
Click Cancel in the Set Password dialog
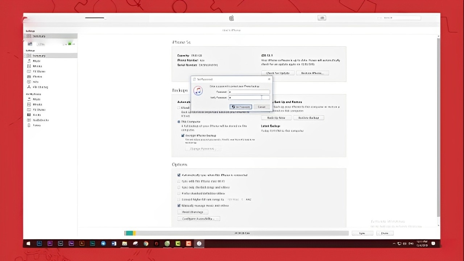pos(262,107)
